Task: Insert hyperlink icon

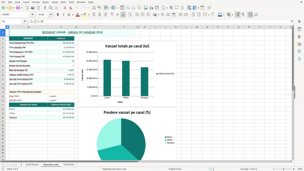Action: tap(172, 8)
